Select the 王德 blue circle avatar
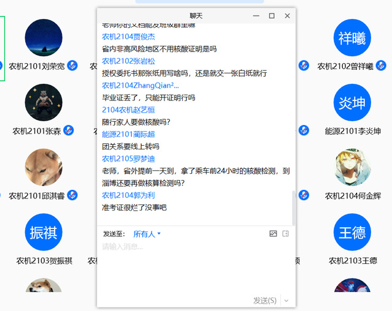 (x=352, y=233)
